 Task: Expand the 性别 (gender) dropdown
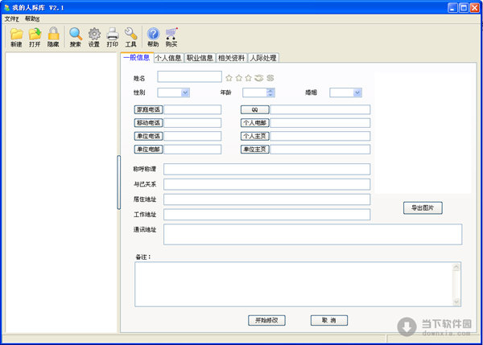[185, 92]
